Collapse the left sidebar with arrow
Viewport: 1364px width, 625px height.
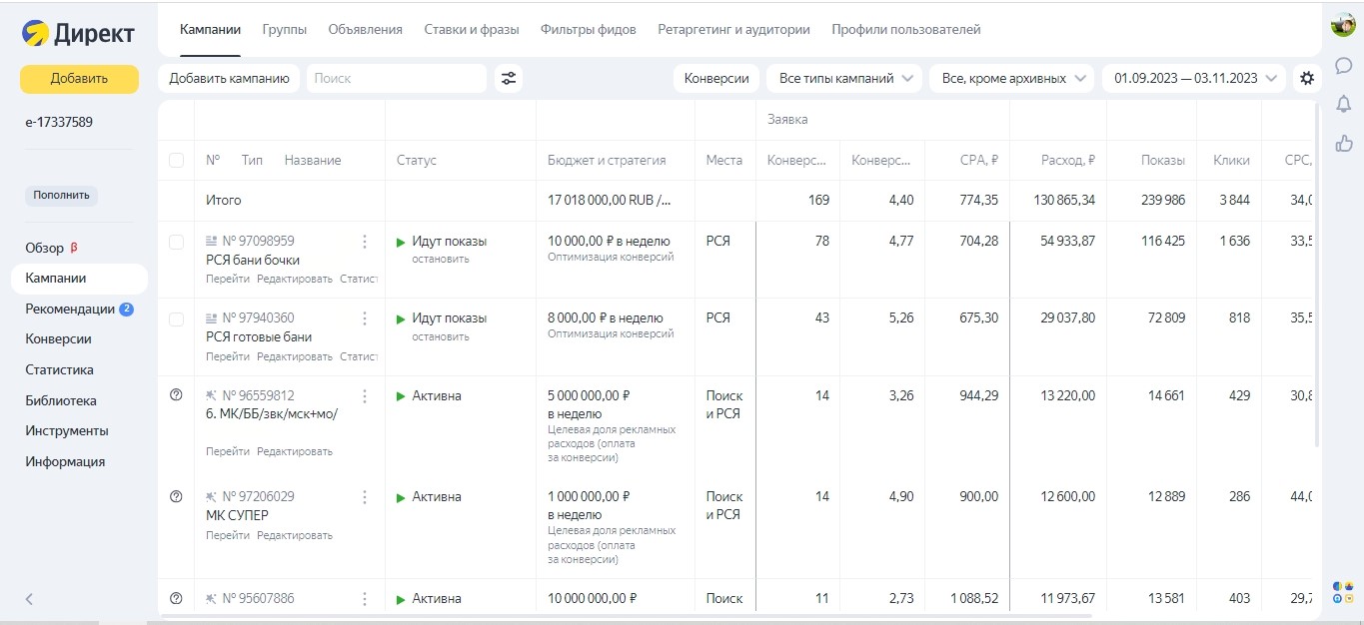[x=29, y=599]
